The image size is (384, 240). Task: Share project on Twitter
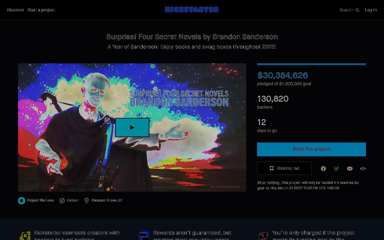point(337,169)
